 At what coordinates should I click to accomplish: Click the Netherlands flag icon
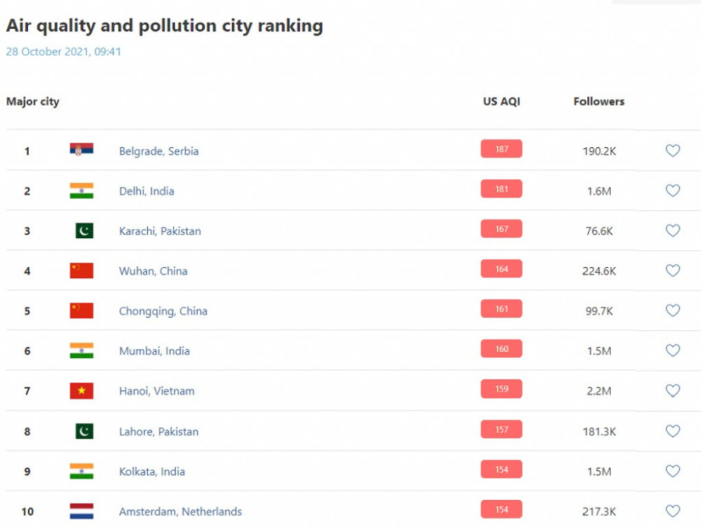coord(81,511)
